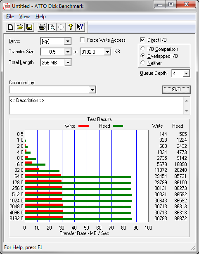Click the read value 86872
Image resolution: width=199 pixels, height=254 pixels.
click(x=180, y=218)
